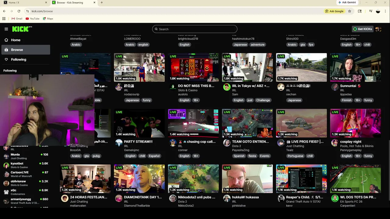Click the PayasitaZing channel avatar

[x=227, y=143]
